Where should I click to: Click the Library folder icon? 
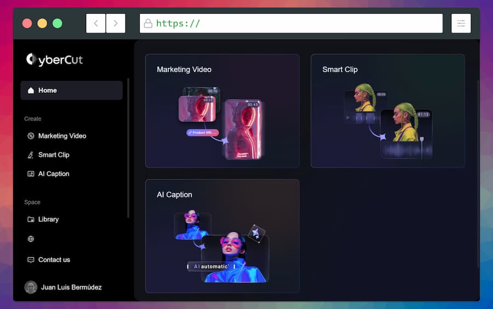31,219
